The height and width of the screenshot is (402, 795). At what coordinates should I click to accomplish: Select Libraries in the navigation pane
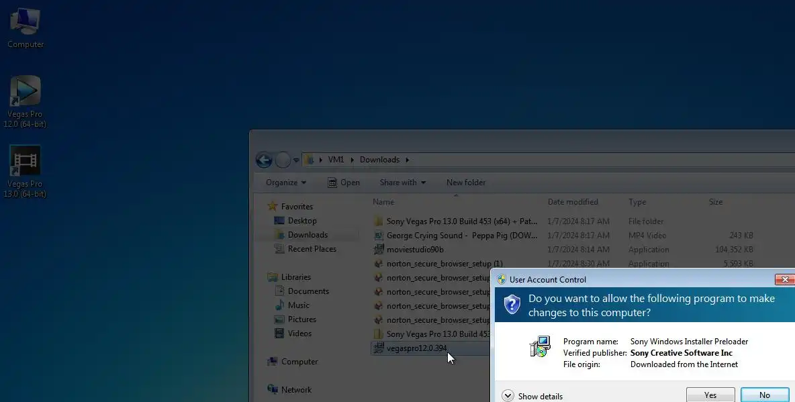[x=296, y=277]
